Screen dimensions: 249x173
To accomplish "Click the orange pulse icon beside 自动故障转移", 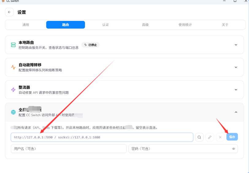I will [13, 67].
